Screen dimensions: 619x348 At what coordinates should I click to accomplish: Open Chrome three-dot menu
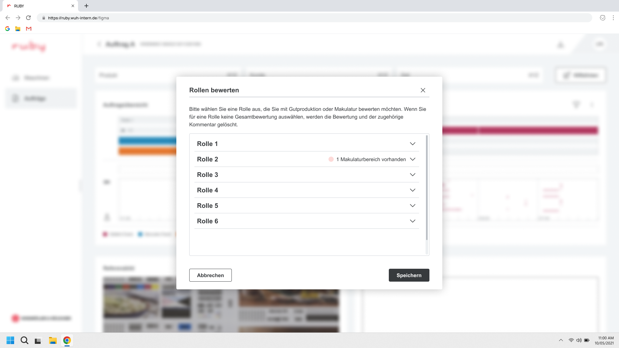pos(613,18)
